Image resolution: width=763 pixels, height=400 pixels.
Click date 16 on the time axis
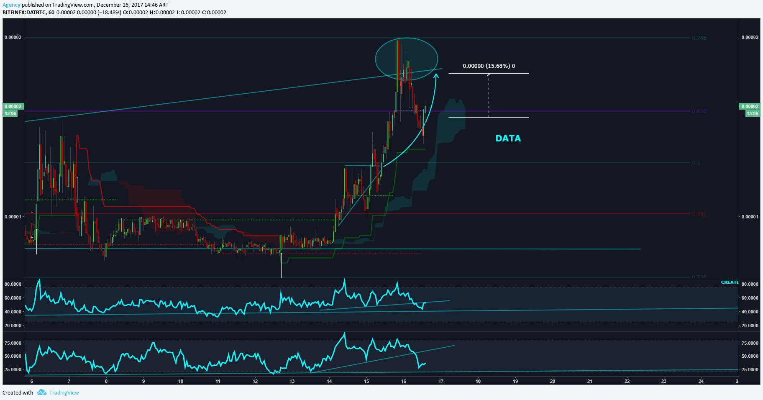(404, 381)
